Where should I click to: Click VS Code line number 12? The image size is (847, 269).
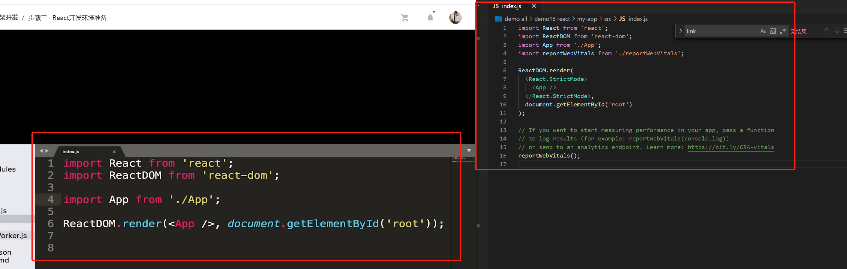point(503,122)
